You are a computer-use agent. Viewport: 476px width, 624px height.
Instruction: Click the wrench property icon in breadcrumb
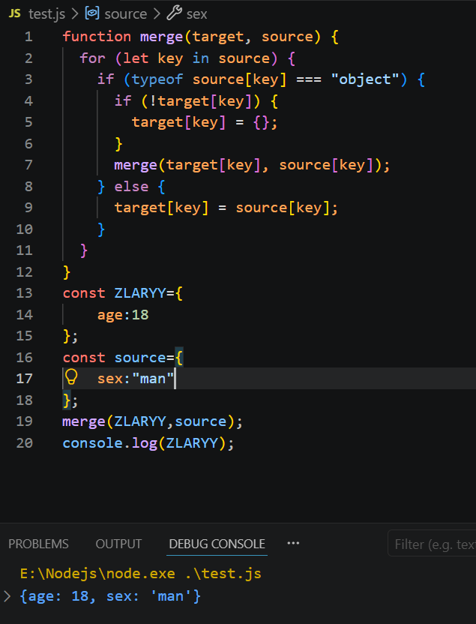[174, 13]
